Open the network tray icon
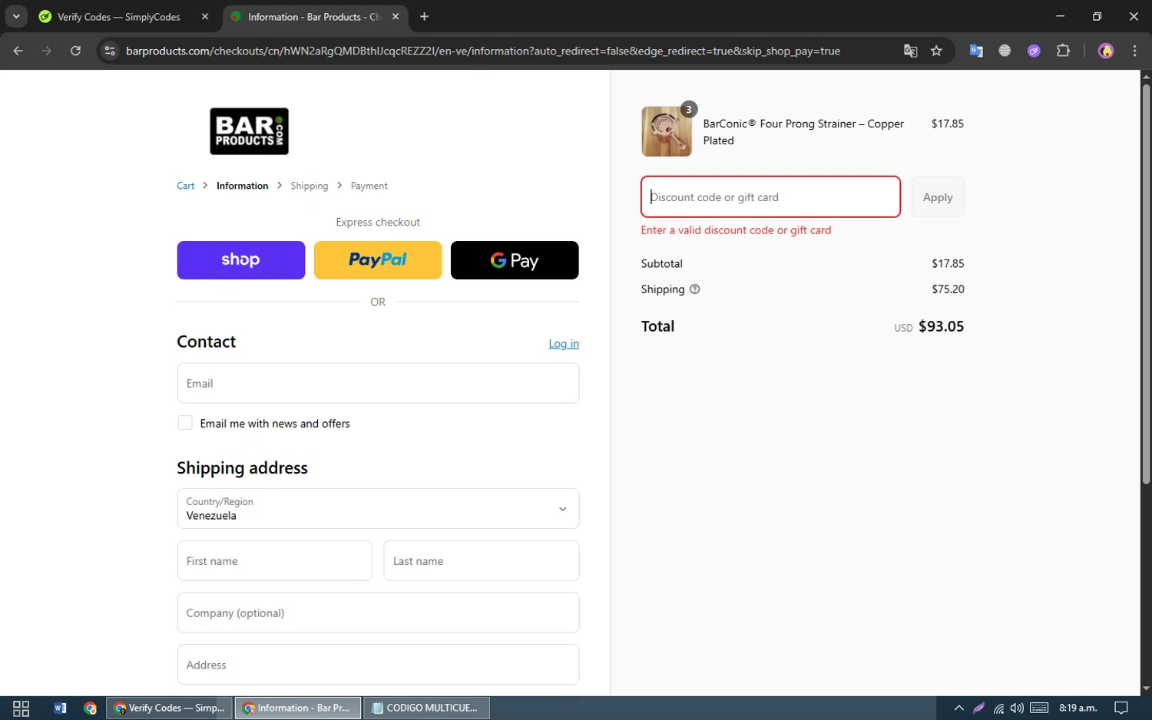Image resolution: width=1152 pixels, height=720 pixels. point(998,708)
